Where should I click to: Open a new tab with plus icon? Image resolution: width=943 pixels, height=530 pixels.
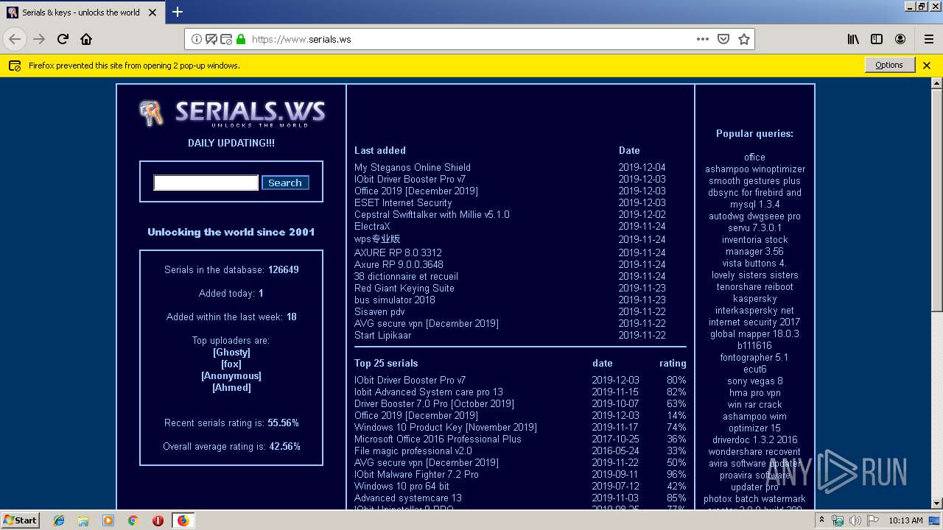tap(178, 12)
